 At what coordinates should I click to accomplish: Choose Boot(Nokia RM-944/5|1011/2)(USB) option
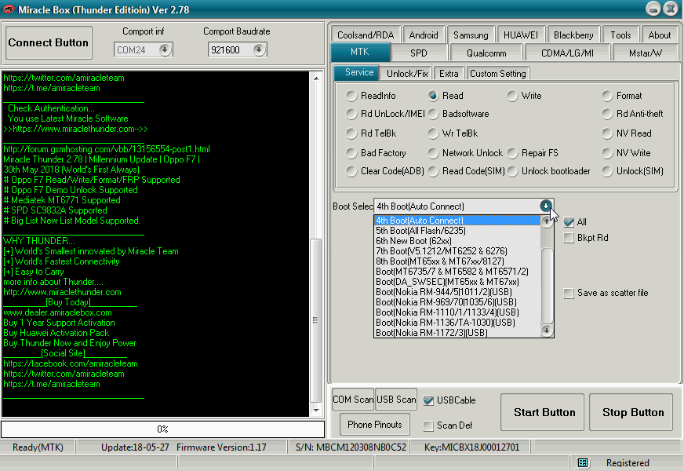point(457,291)
